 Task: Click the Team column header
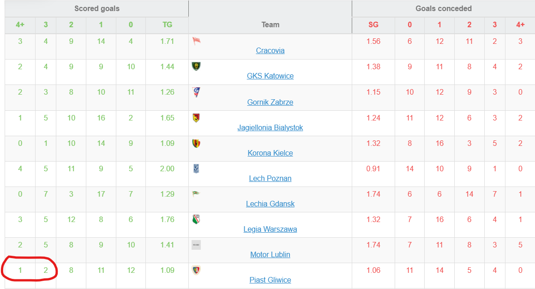coord(270,24)
